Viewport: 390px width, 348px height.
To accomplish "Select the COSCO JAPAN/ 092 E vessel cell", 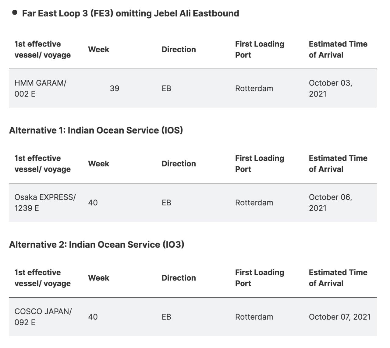I will pos(43,317).
